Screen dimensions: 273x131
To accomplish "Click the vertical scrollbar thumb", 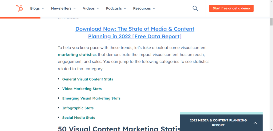I will [x=271, y=21].
